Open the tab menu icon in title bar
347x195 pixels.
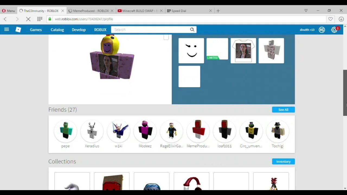click(306, 11)
